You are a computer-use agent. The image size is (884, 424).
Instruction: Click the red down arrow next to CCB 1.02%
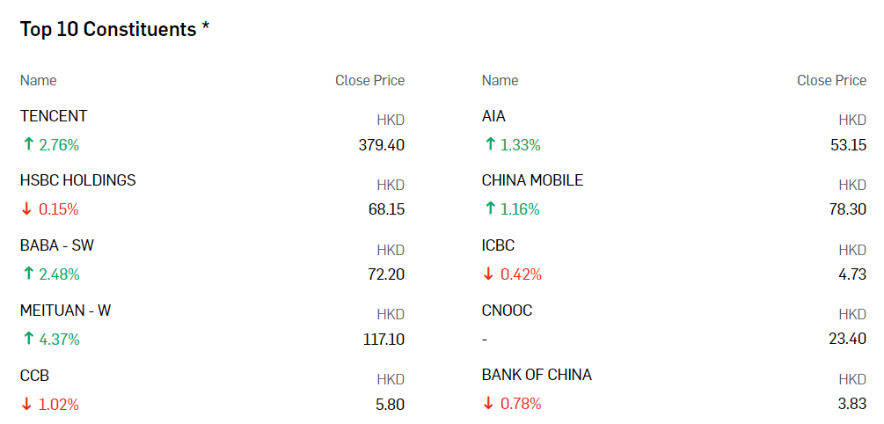[x=27, y=405]
